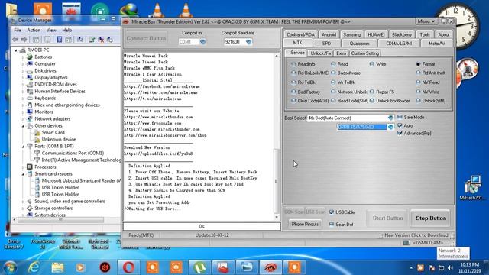Image resolution: width=489 pixels, height=275 pixels.
Task: Click Device Manager forward arrow
Action: pos(24,40)
